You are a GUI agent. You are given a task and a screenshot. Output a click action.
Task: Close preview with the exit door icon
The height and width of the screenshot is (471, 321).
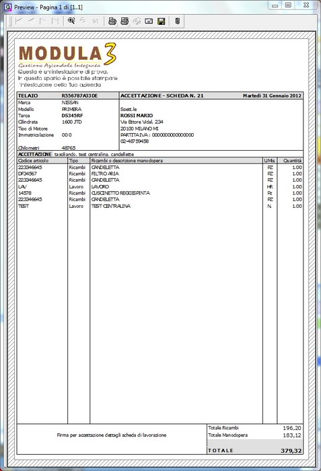pyautogui.click(x=178, y=21)
